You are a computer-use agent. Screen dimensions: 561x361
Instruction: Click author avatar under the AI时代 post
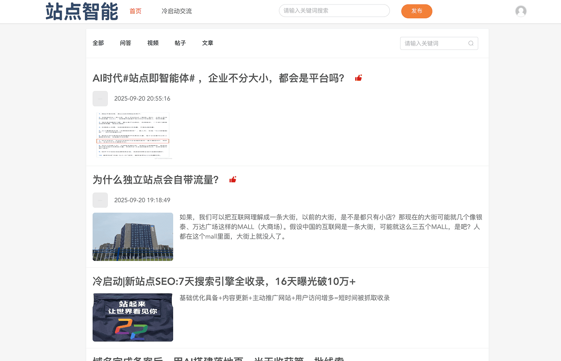[100, 99]
